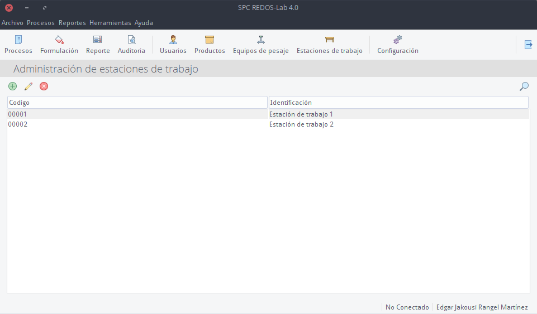Click user name Edgar Jakousi Rangel Martínez
The height and width of the screenshot is (314, 537).
pos(482,307)
